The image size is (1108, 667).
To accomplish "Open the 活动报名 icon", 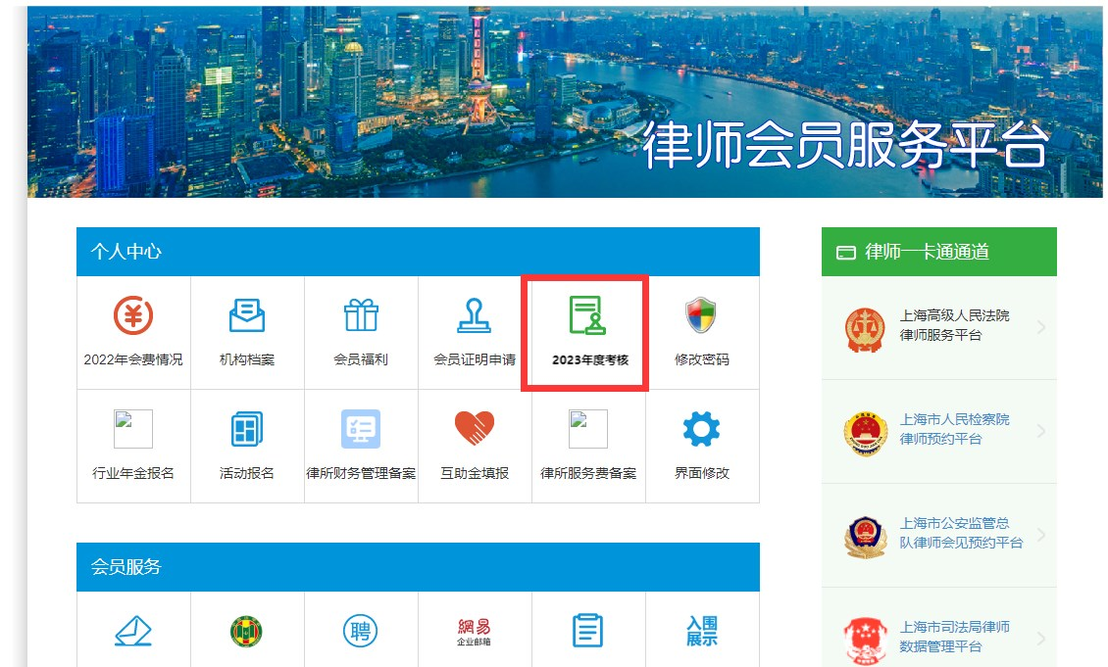I will tap(247, 430).
